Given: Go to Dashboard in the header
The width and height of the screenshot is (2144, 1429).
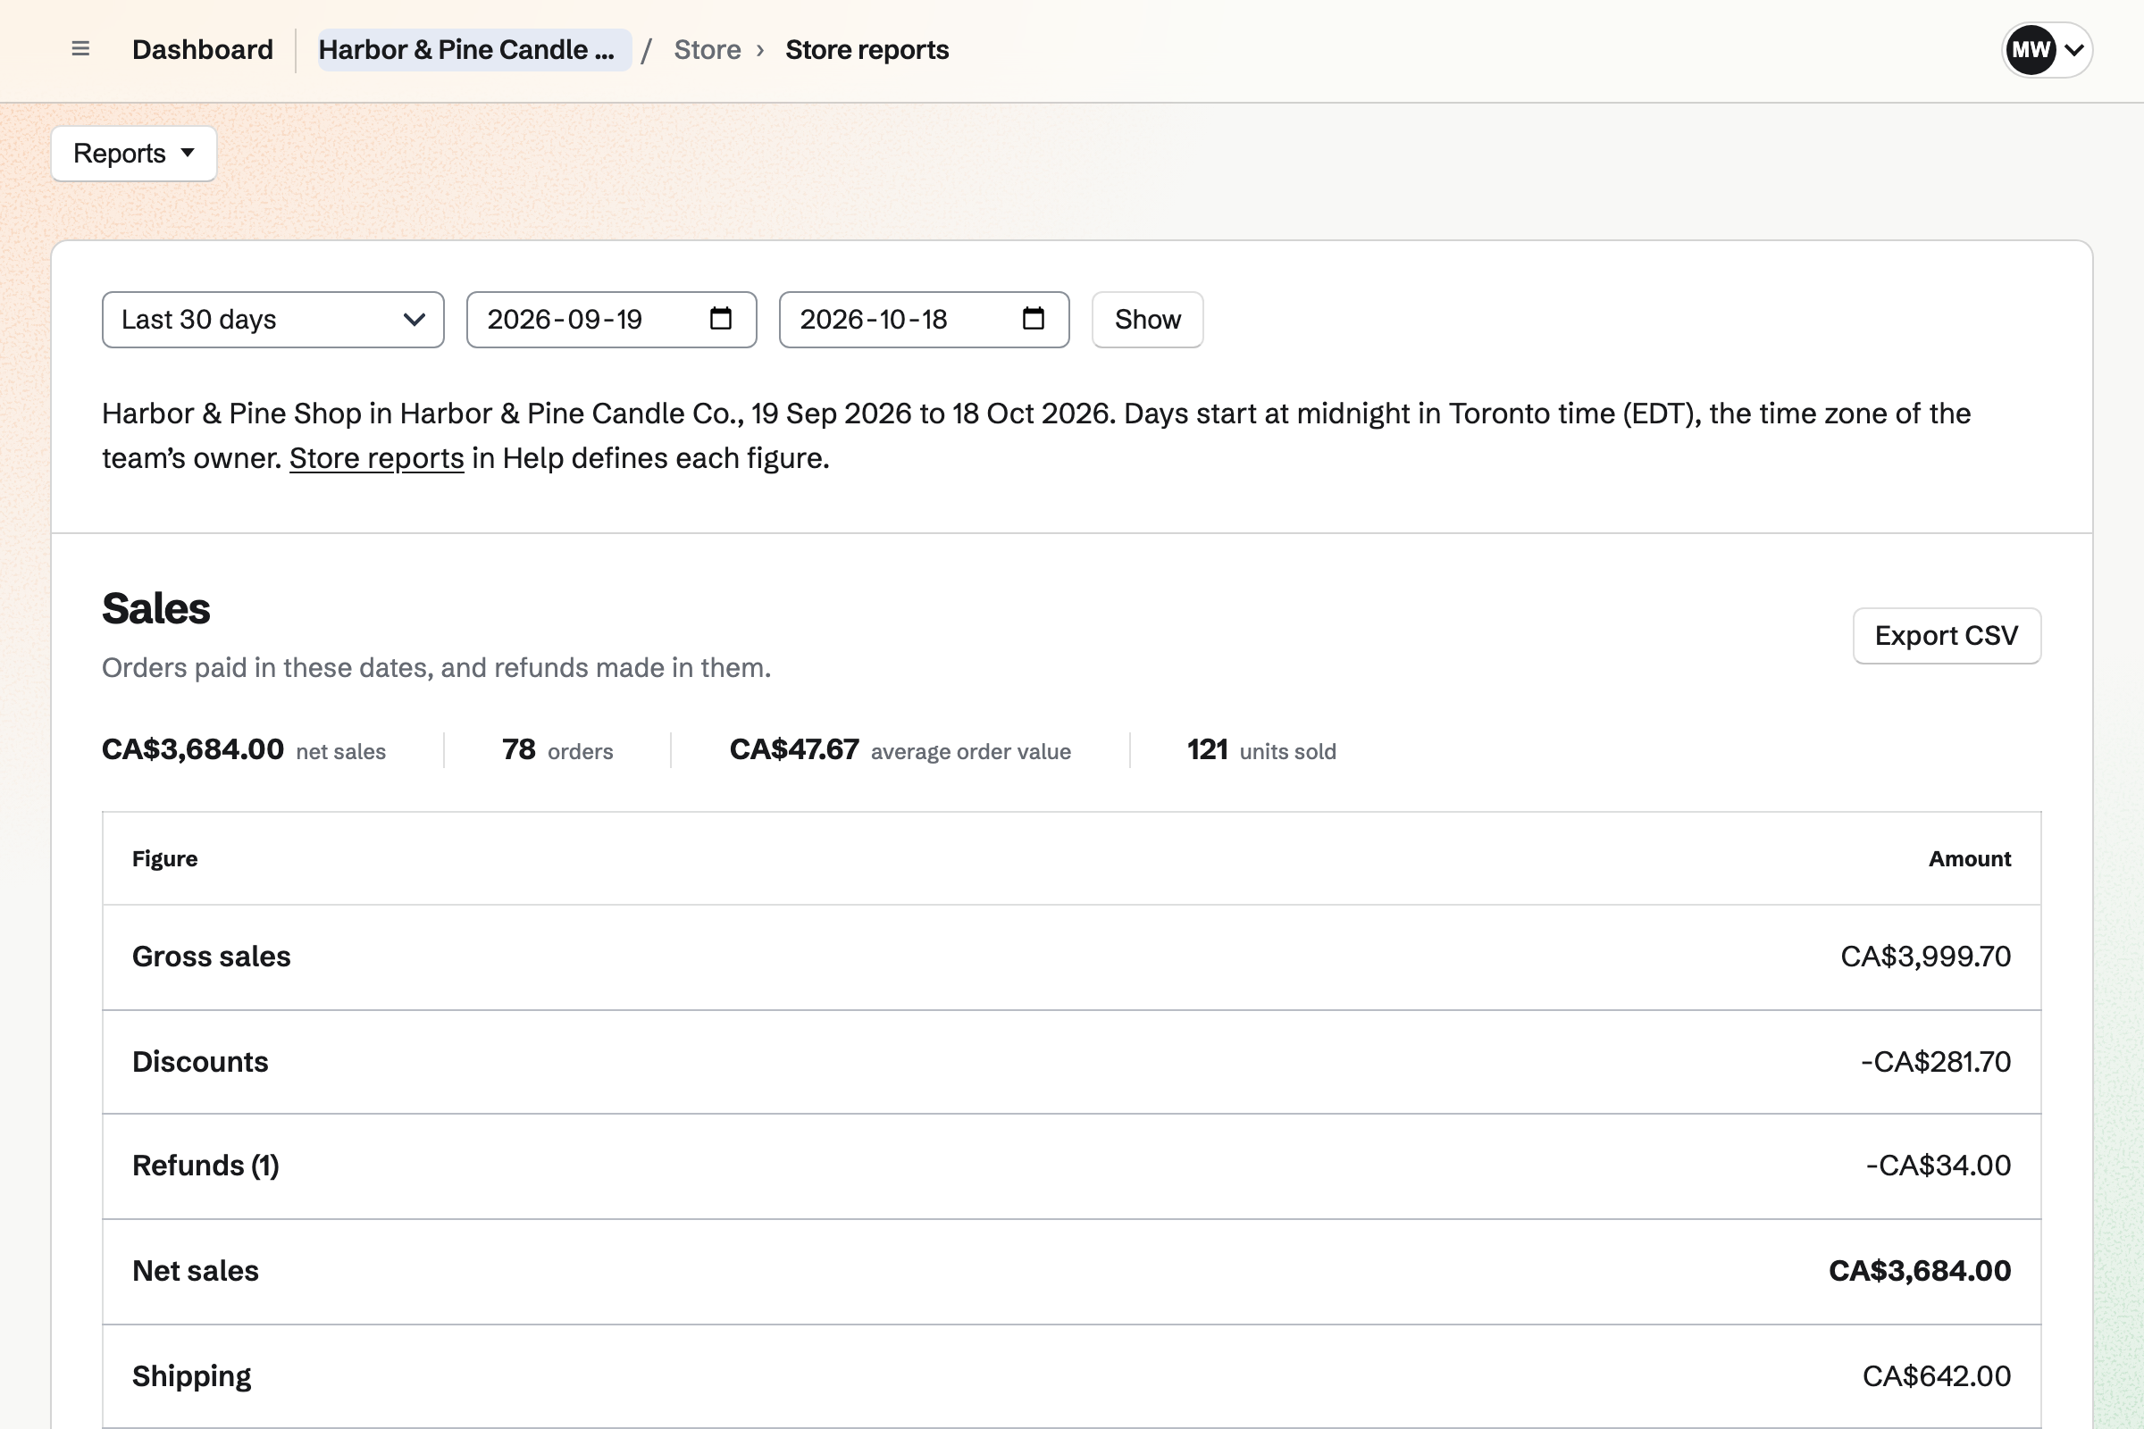Looking at the screenshot, I should tap(203, 49).
